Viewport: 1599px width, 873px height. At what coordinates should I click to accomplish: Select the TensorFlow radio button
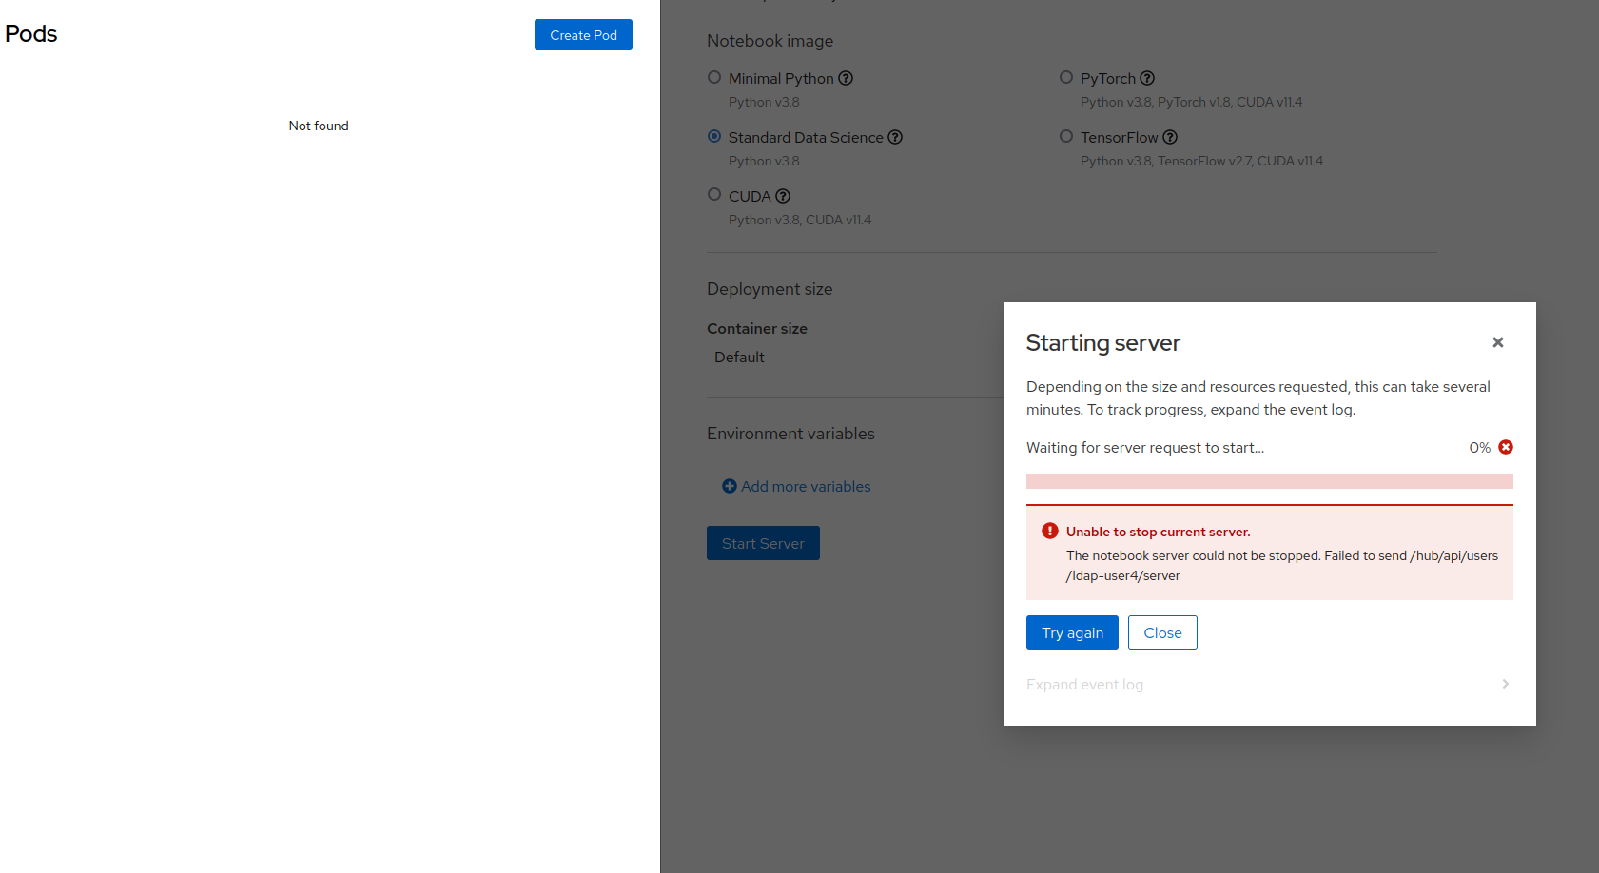click(1066, 136)
